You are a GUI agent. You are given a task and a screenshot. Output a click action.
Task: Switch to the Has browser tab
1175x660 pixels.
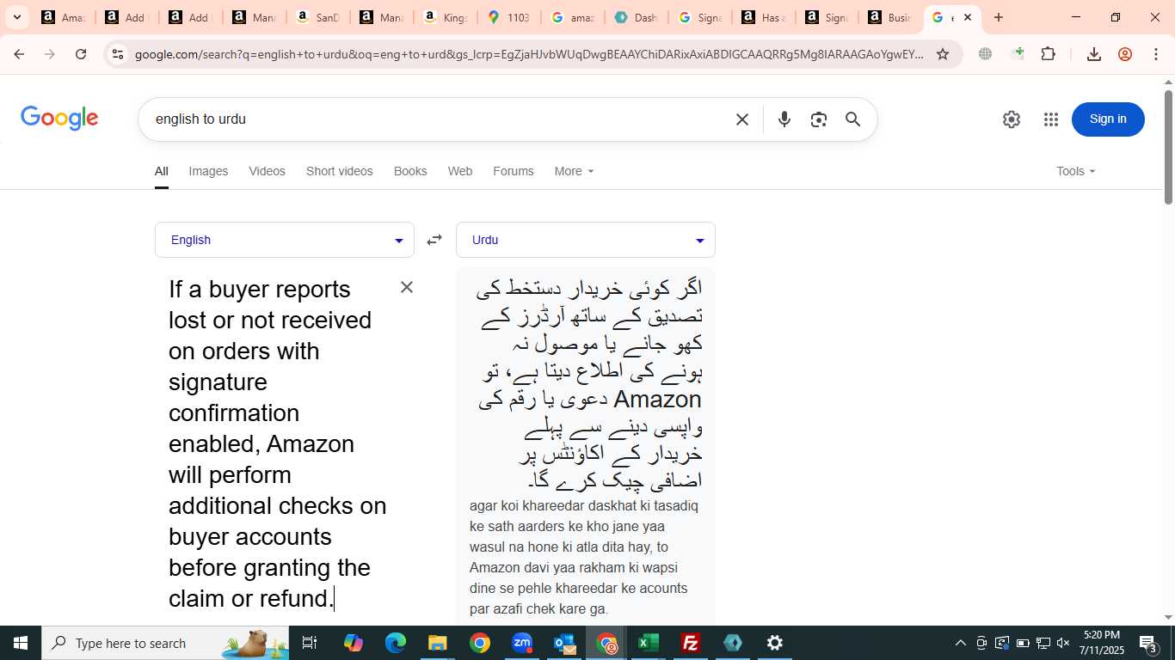click(763, 17)
